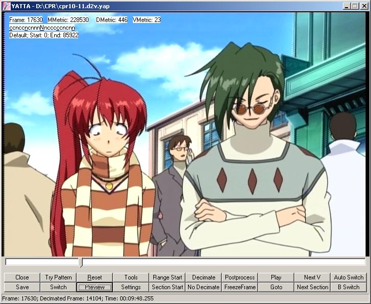Start playback with Play button
Screen dimensions: 371x304
276,277
